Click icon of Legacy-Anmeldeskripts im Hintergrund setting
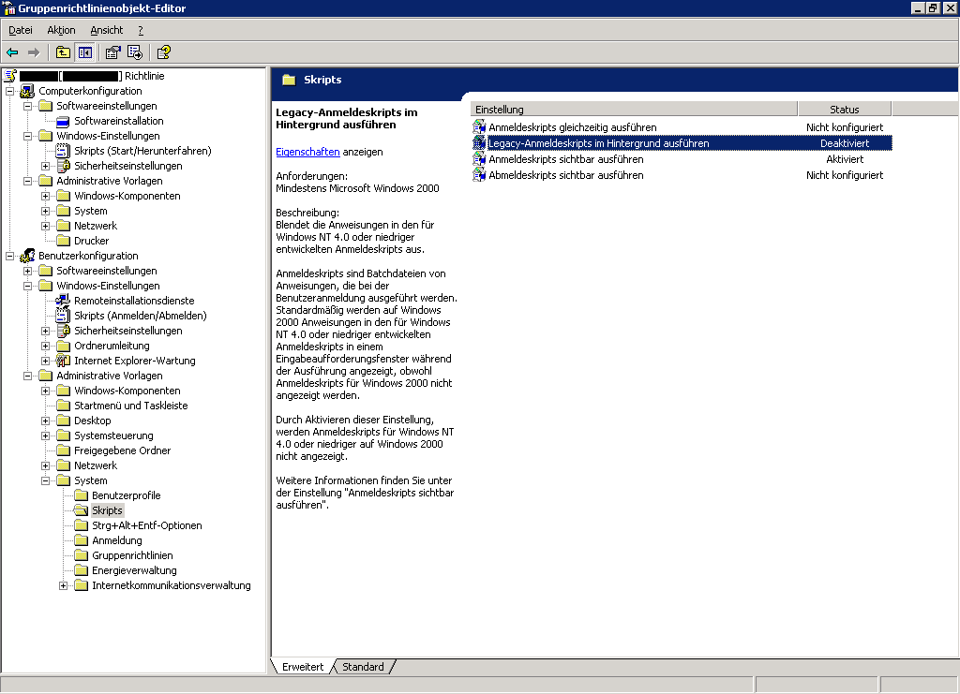960x694 pixels. tap(479, 143)
